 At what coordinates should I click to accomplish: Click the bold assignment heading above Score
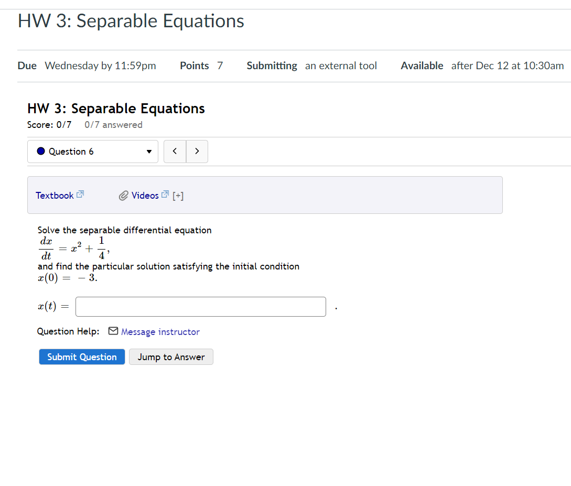(116, 109)
